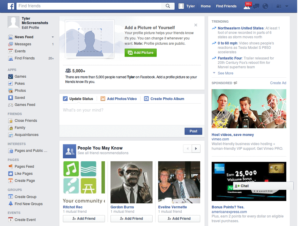
Task: Click See all friend recommendations link
Action: click(103, 153)
